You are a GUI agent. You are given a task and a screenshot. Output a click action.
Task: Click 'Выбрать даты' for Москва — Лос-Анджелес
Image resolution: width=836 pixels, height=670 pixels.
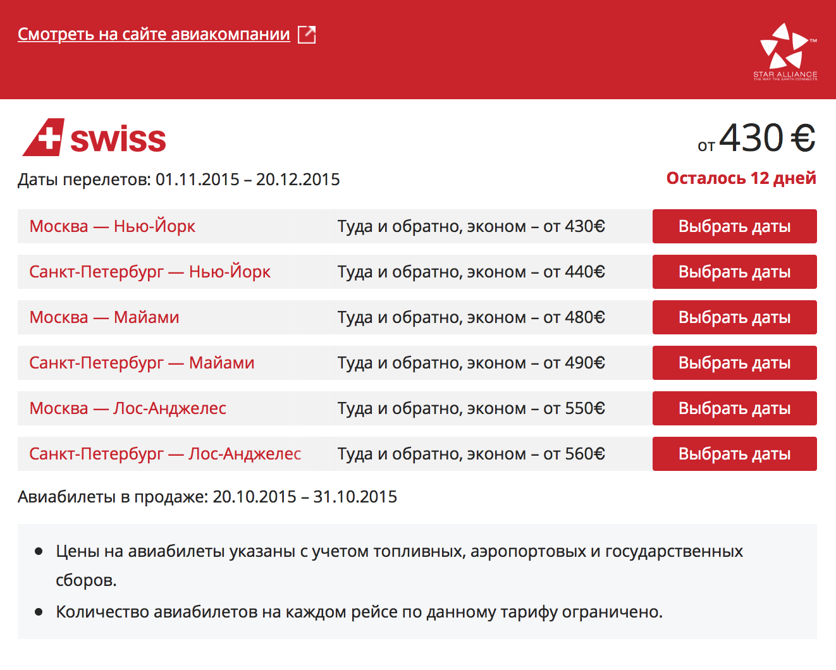(x=735, y=408)
